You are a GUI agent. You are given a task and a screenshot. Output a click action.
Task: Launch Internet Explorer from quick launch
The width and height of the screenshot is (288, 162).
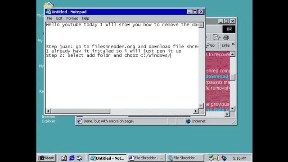click(72, 158)
